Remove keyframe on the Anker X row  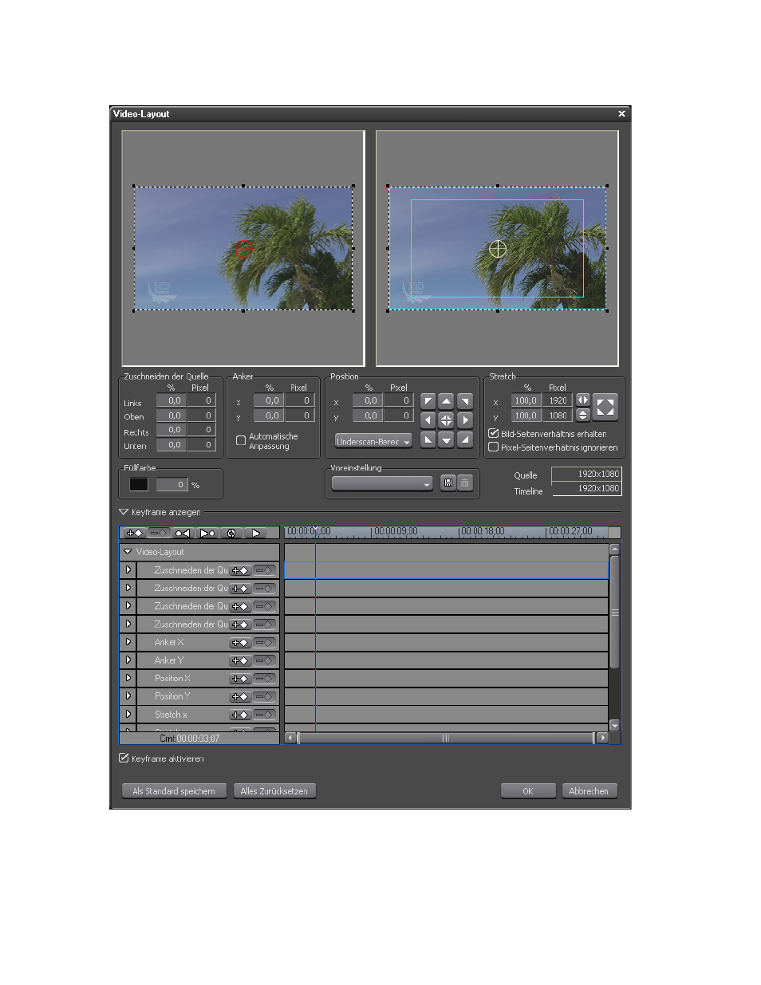(265, 643)
